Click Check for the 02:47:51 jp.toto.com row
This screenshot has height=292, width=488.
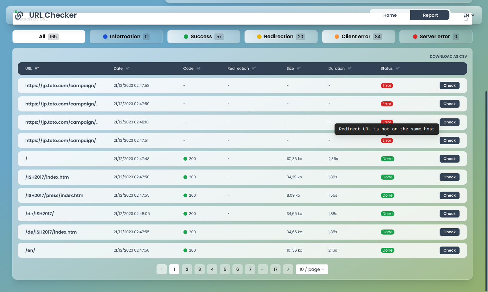(449, 140)
